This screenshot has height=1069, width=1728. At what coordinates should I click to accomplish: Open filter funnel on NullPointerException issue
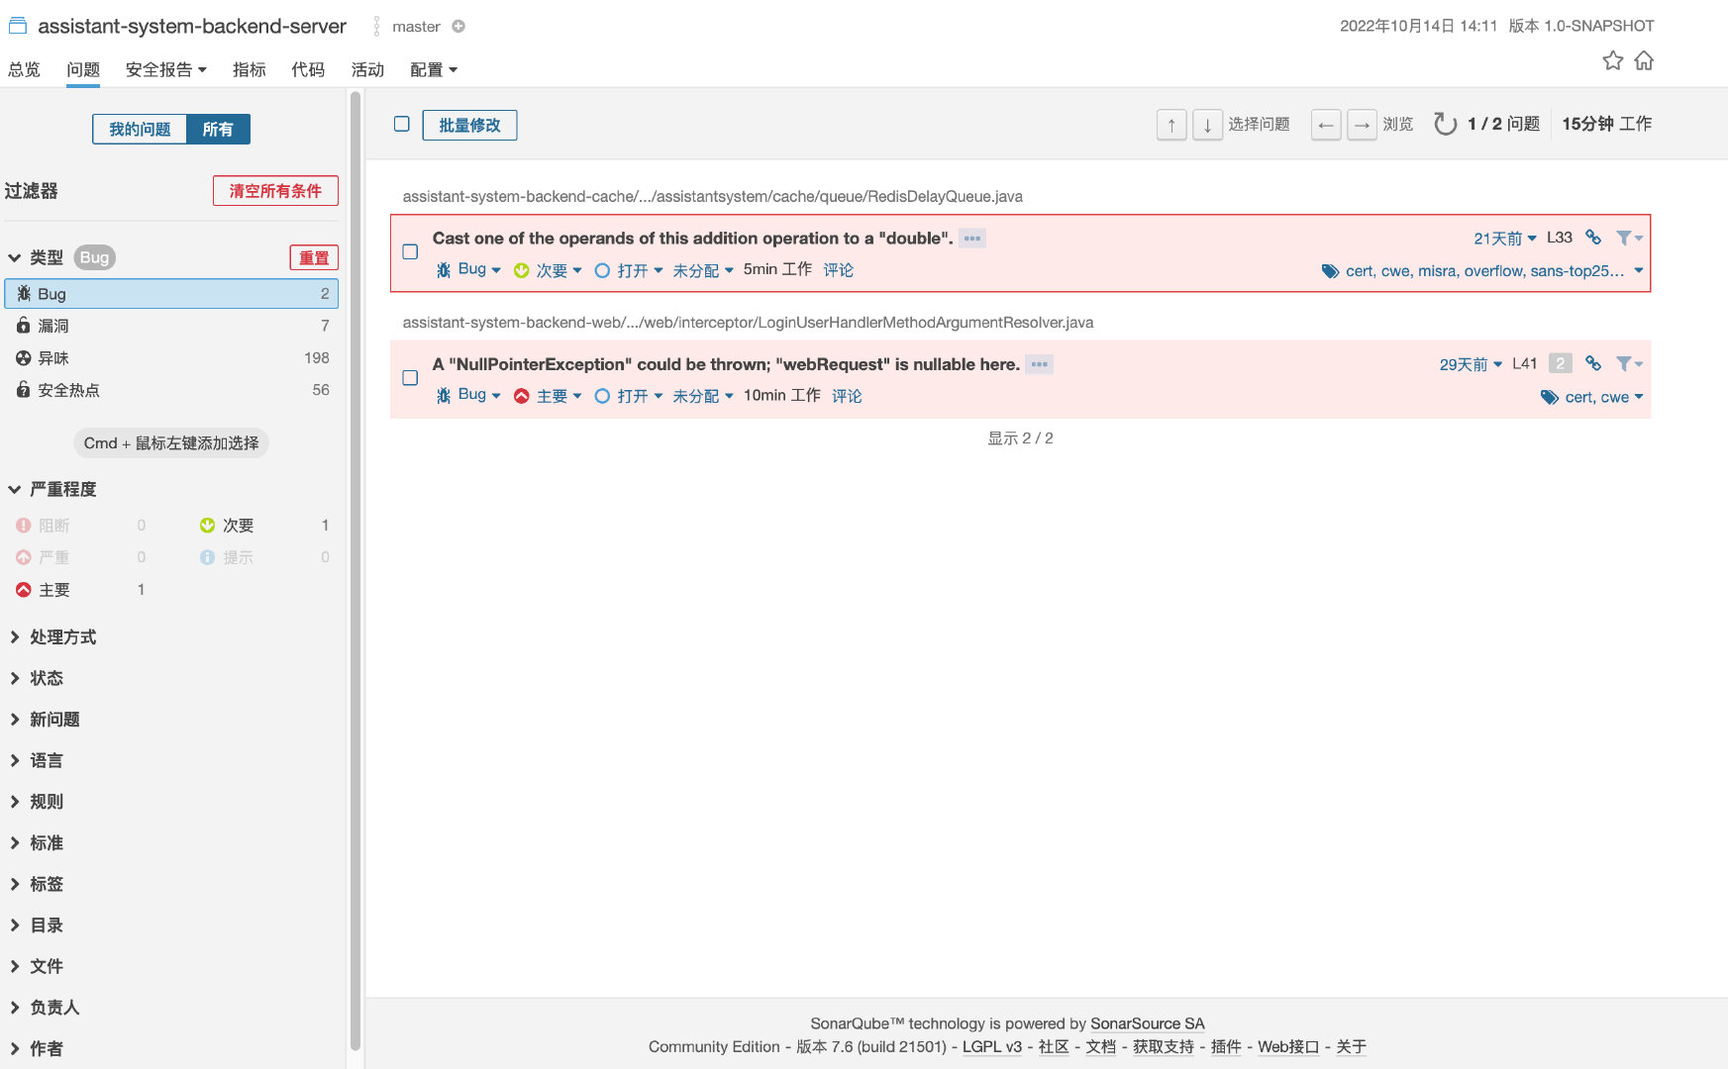(x=1629, y=363)
